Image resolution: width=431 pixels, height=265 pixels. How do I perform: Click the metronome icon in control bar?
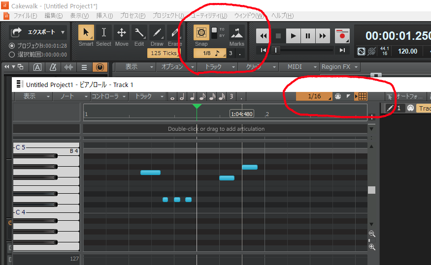coord(53,67)
